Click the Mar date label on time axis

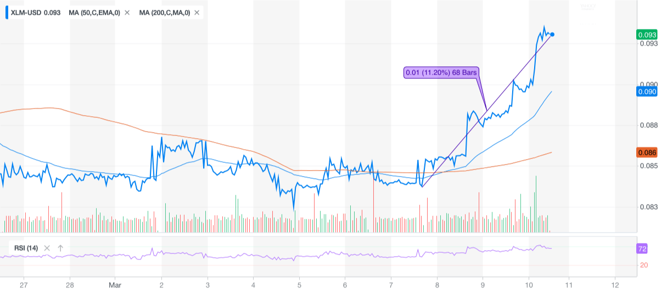pos(115,285)
